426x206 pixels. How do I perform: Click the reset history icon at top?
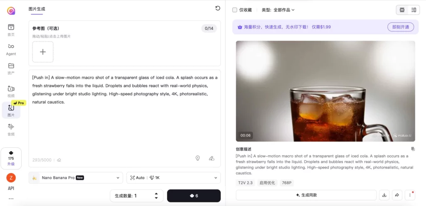(x=218, y=8)
